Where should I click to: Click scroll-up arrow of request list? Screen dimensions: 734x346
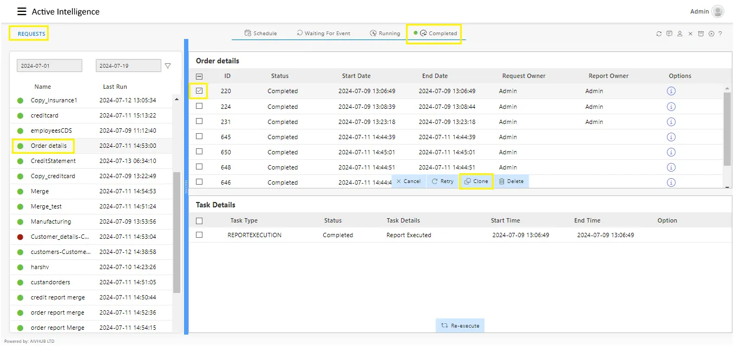click(x=176, y=100)
